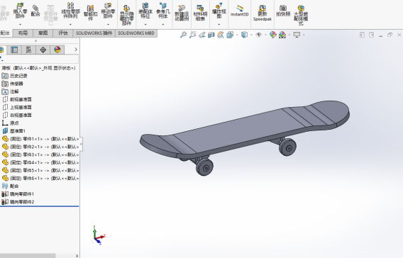The height and width of the screenshot is (258, 403).
Task: Click New Motion Study (新建运动算例)
Action: coord(182,13)
